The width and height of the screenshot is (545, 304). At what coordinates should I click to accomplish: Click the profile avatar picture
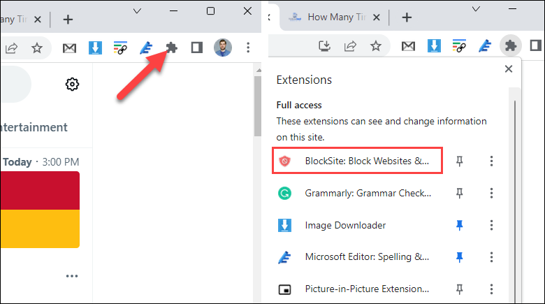point(222,48)
